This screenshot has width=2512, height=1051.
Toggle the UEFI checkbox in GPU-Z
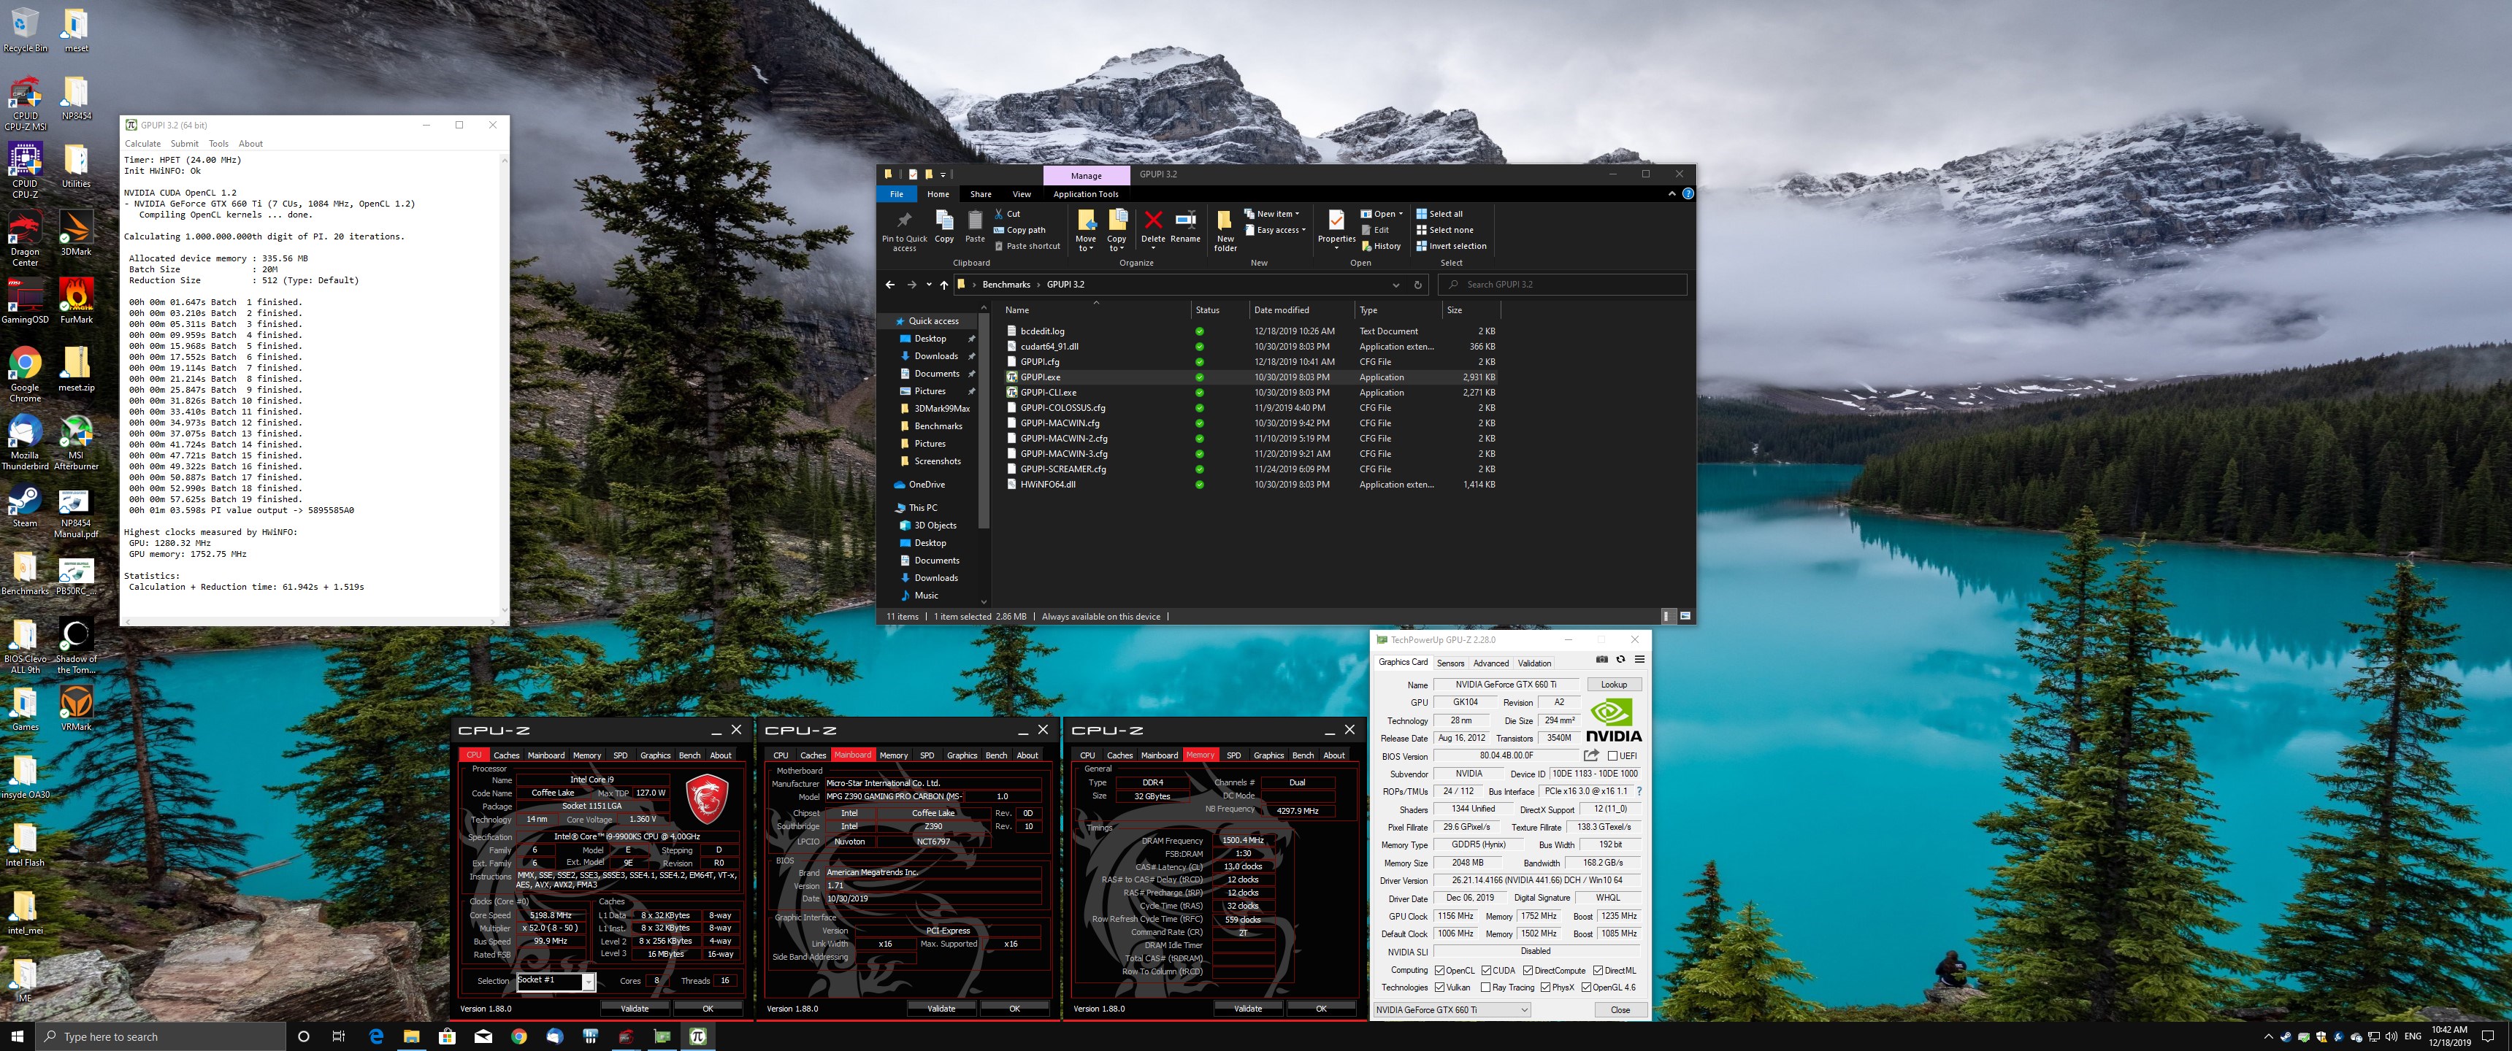coord(1612,755)
